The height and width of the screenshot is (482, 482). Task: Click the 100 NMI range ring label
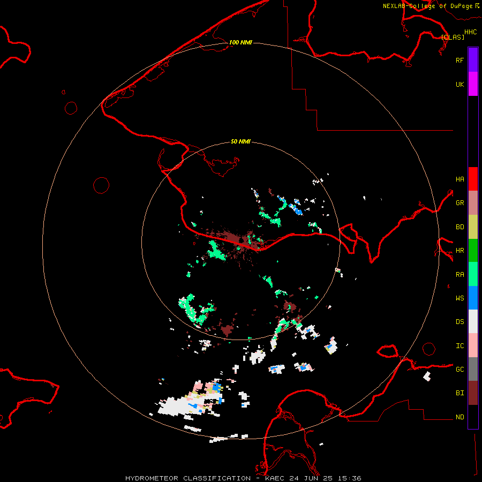[x=240, y=42]
